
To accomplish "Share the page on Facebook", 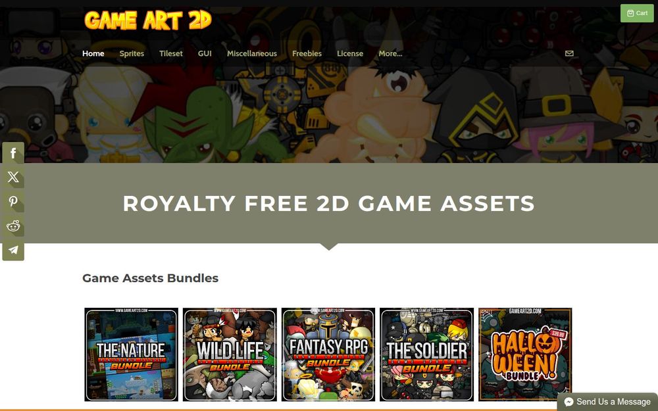I will [x=13, y=153].
